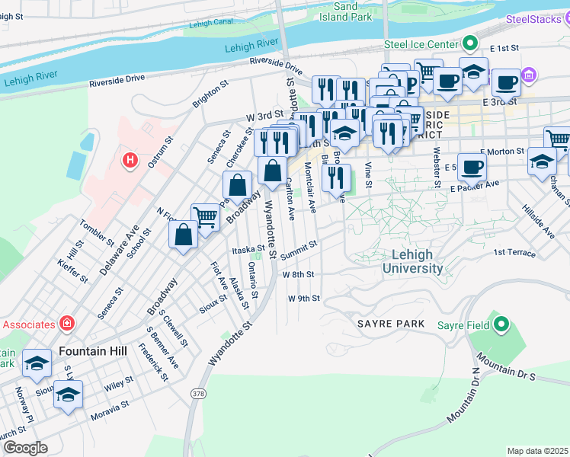This screenshot has height=457, width=570.
Task: Click the Montclair Ave label
Action: click(x=310, y=187)
